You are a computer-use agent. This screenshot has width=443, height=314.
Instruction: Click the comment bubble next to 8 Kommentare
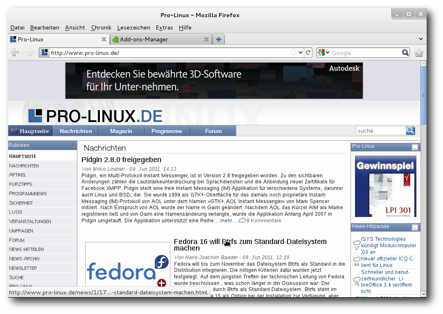[242, 221]
